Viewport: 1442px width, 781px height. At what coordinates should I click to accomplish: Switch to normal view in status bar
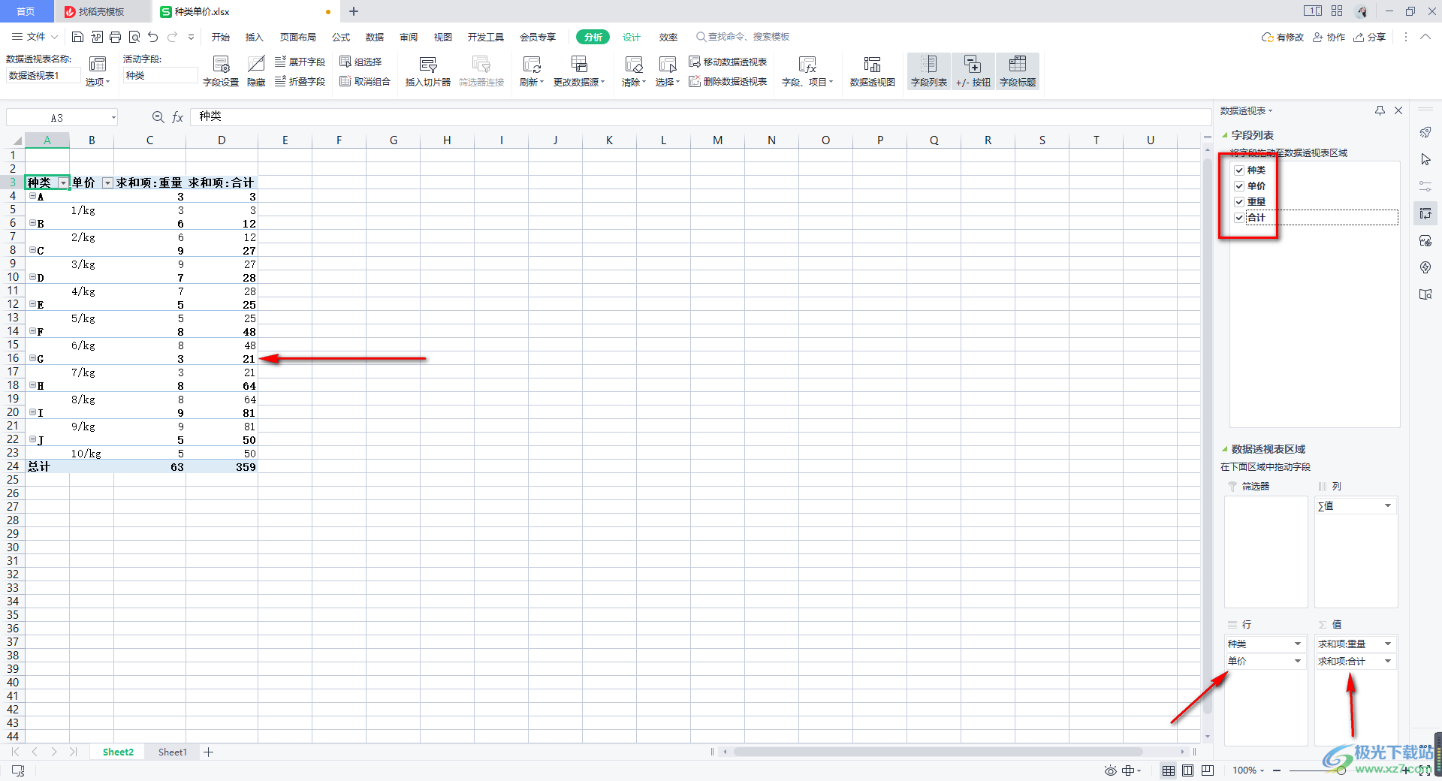(x=1169, y=770)
